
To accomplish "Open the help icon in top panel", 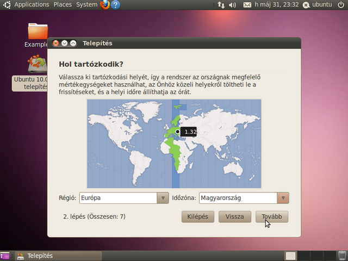I will (115, 5).
